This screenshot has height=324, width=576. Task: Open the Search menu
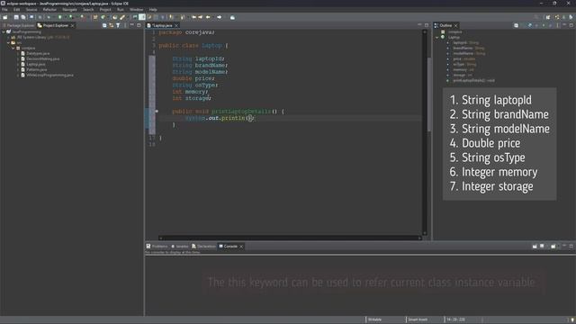click(88, 10)
